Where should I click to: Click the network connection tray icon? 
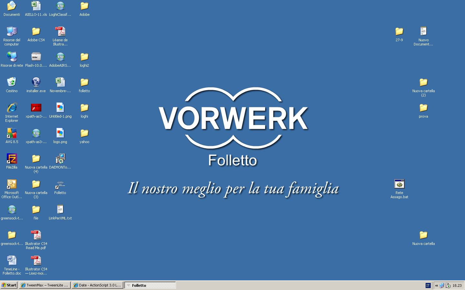pos(442,285)
